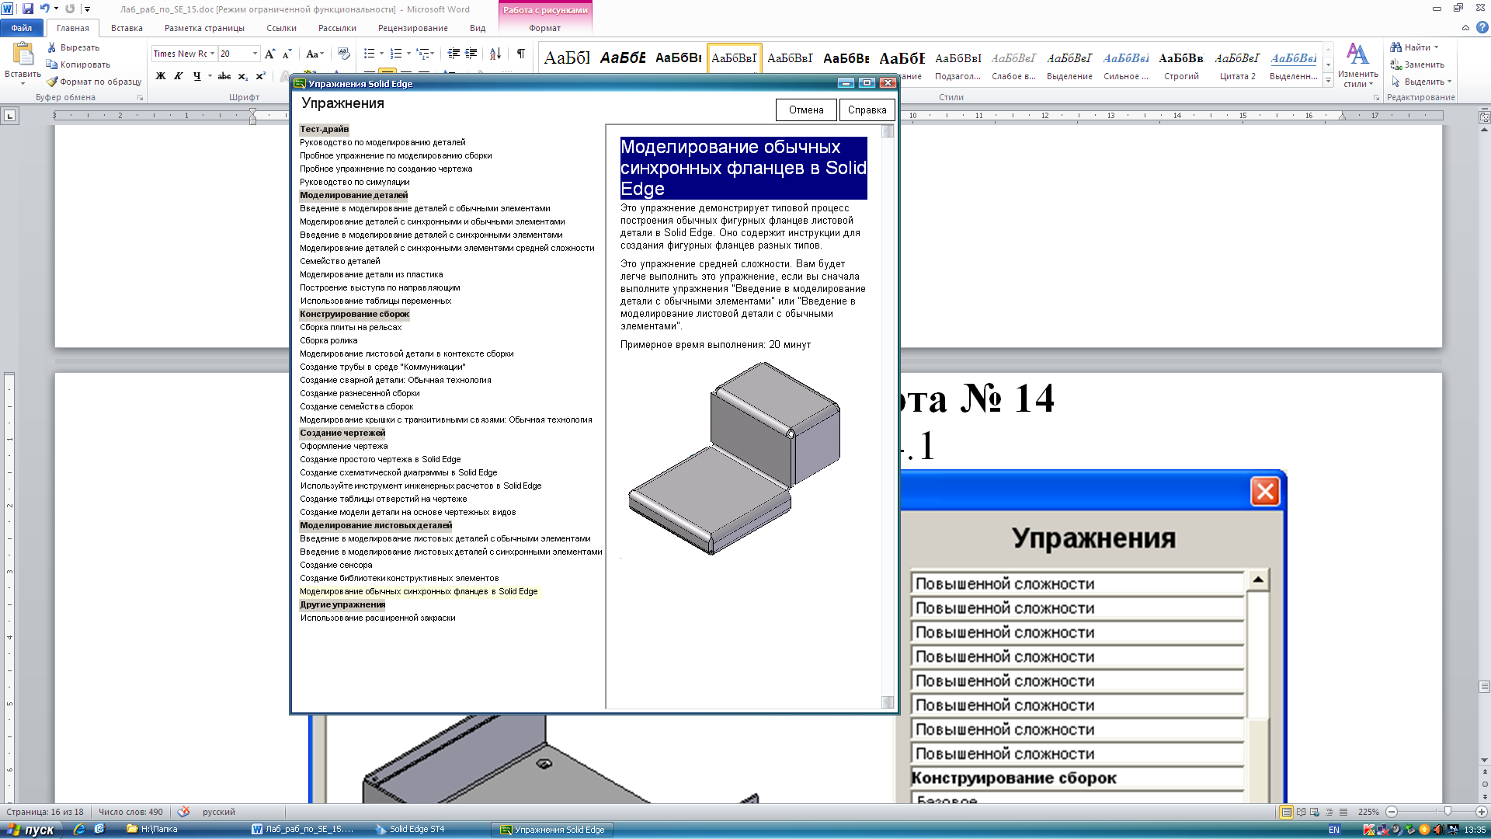The image size is (1491, 839).
Task: Toggle underline (Ч) formatting
Action: coord(196,76)
